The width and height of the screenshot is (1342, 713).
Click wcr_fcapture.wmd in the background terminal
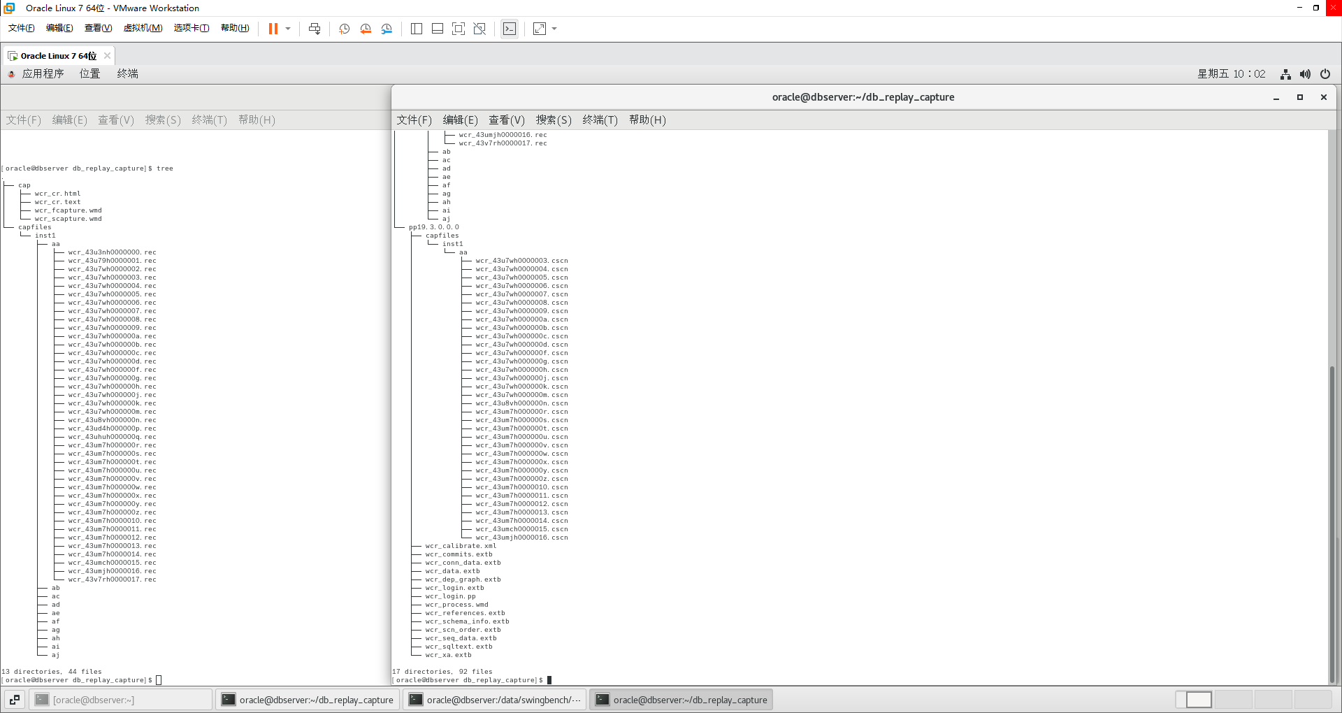pos(68,210)
